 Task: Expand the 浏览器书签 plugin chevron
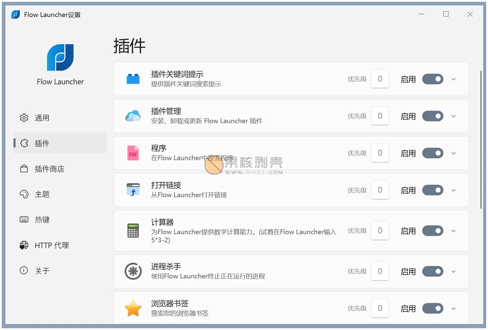(453, 308)
